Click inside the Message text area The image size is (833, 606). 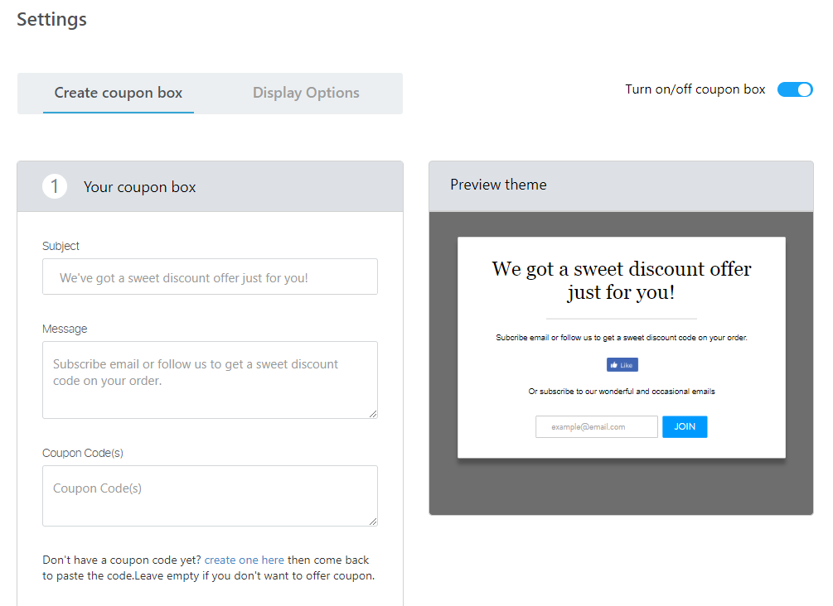[x=210, y=379]
